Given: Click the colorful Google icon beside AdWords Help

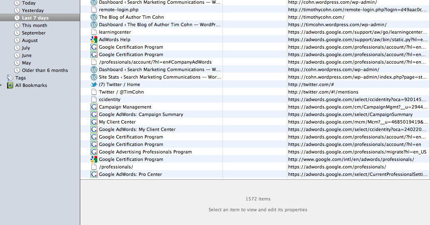Looking at the screenshot, I should coord(94,40).
